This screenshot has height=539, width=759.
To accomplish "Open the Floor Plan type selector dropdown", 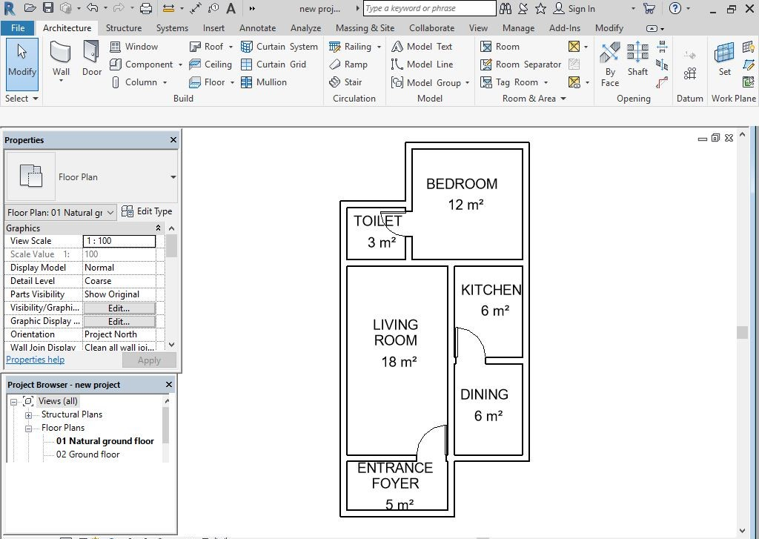I will coord(173,177).
